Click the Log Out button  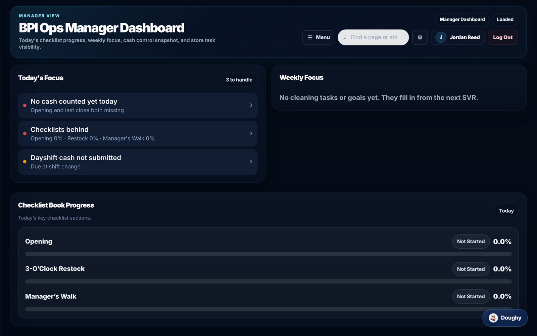[x=503, y=37]
